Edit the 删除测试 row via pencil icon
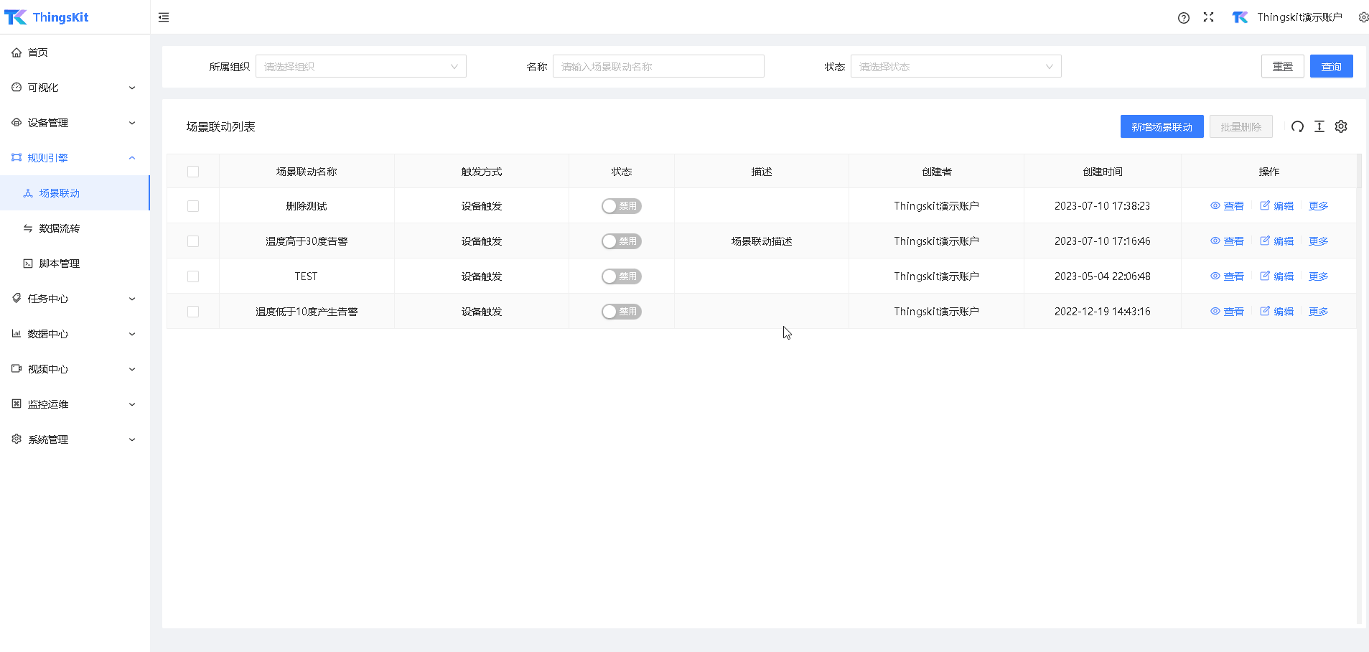Viewport: 1369px width, 652px height. point(1265,206)
